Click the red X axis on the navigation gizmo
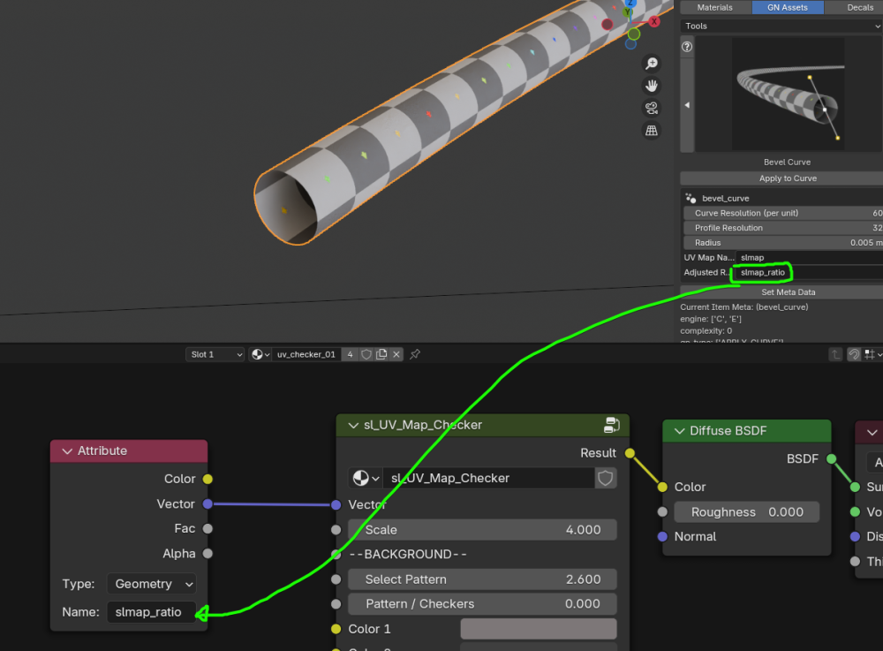883x651 pixels. tap(654, 21)
